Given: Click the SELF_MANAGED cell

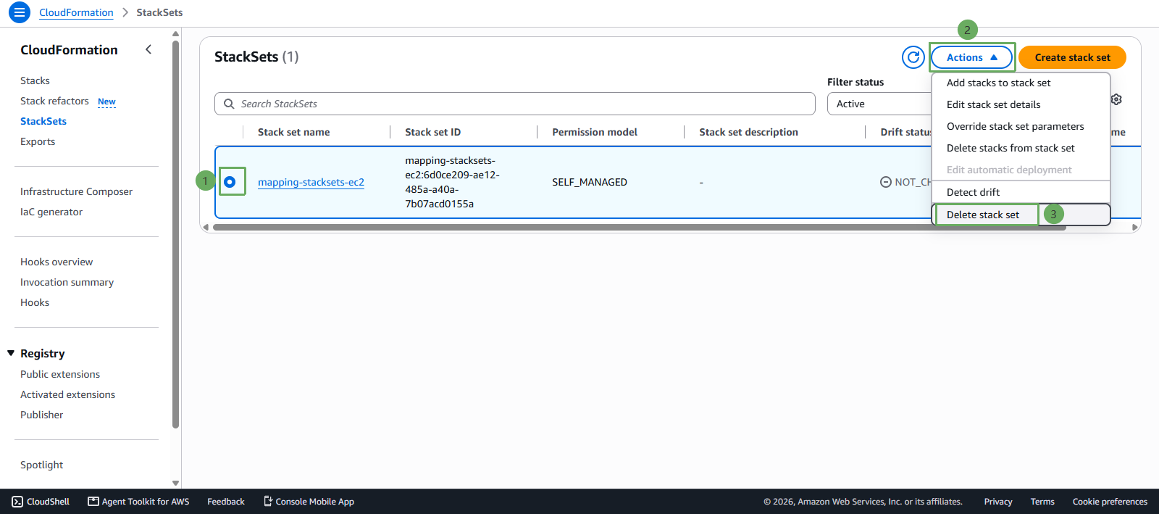Looking at the screenshot, I should [590, 182].
